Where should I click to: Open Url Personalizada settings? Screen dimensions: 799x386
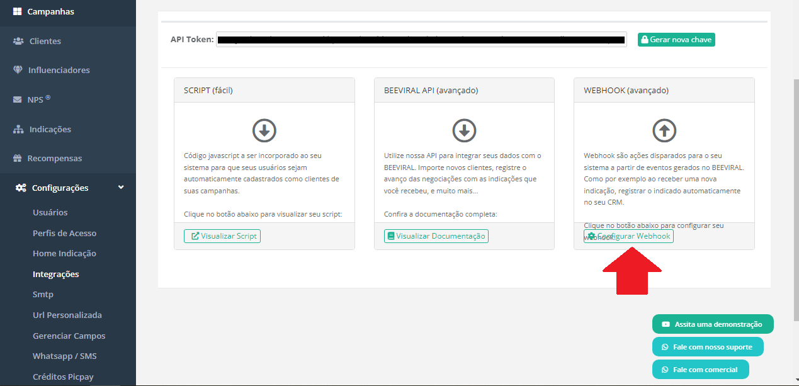[67, 315]
